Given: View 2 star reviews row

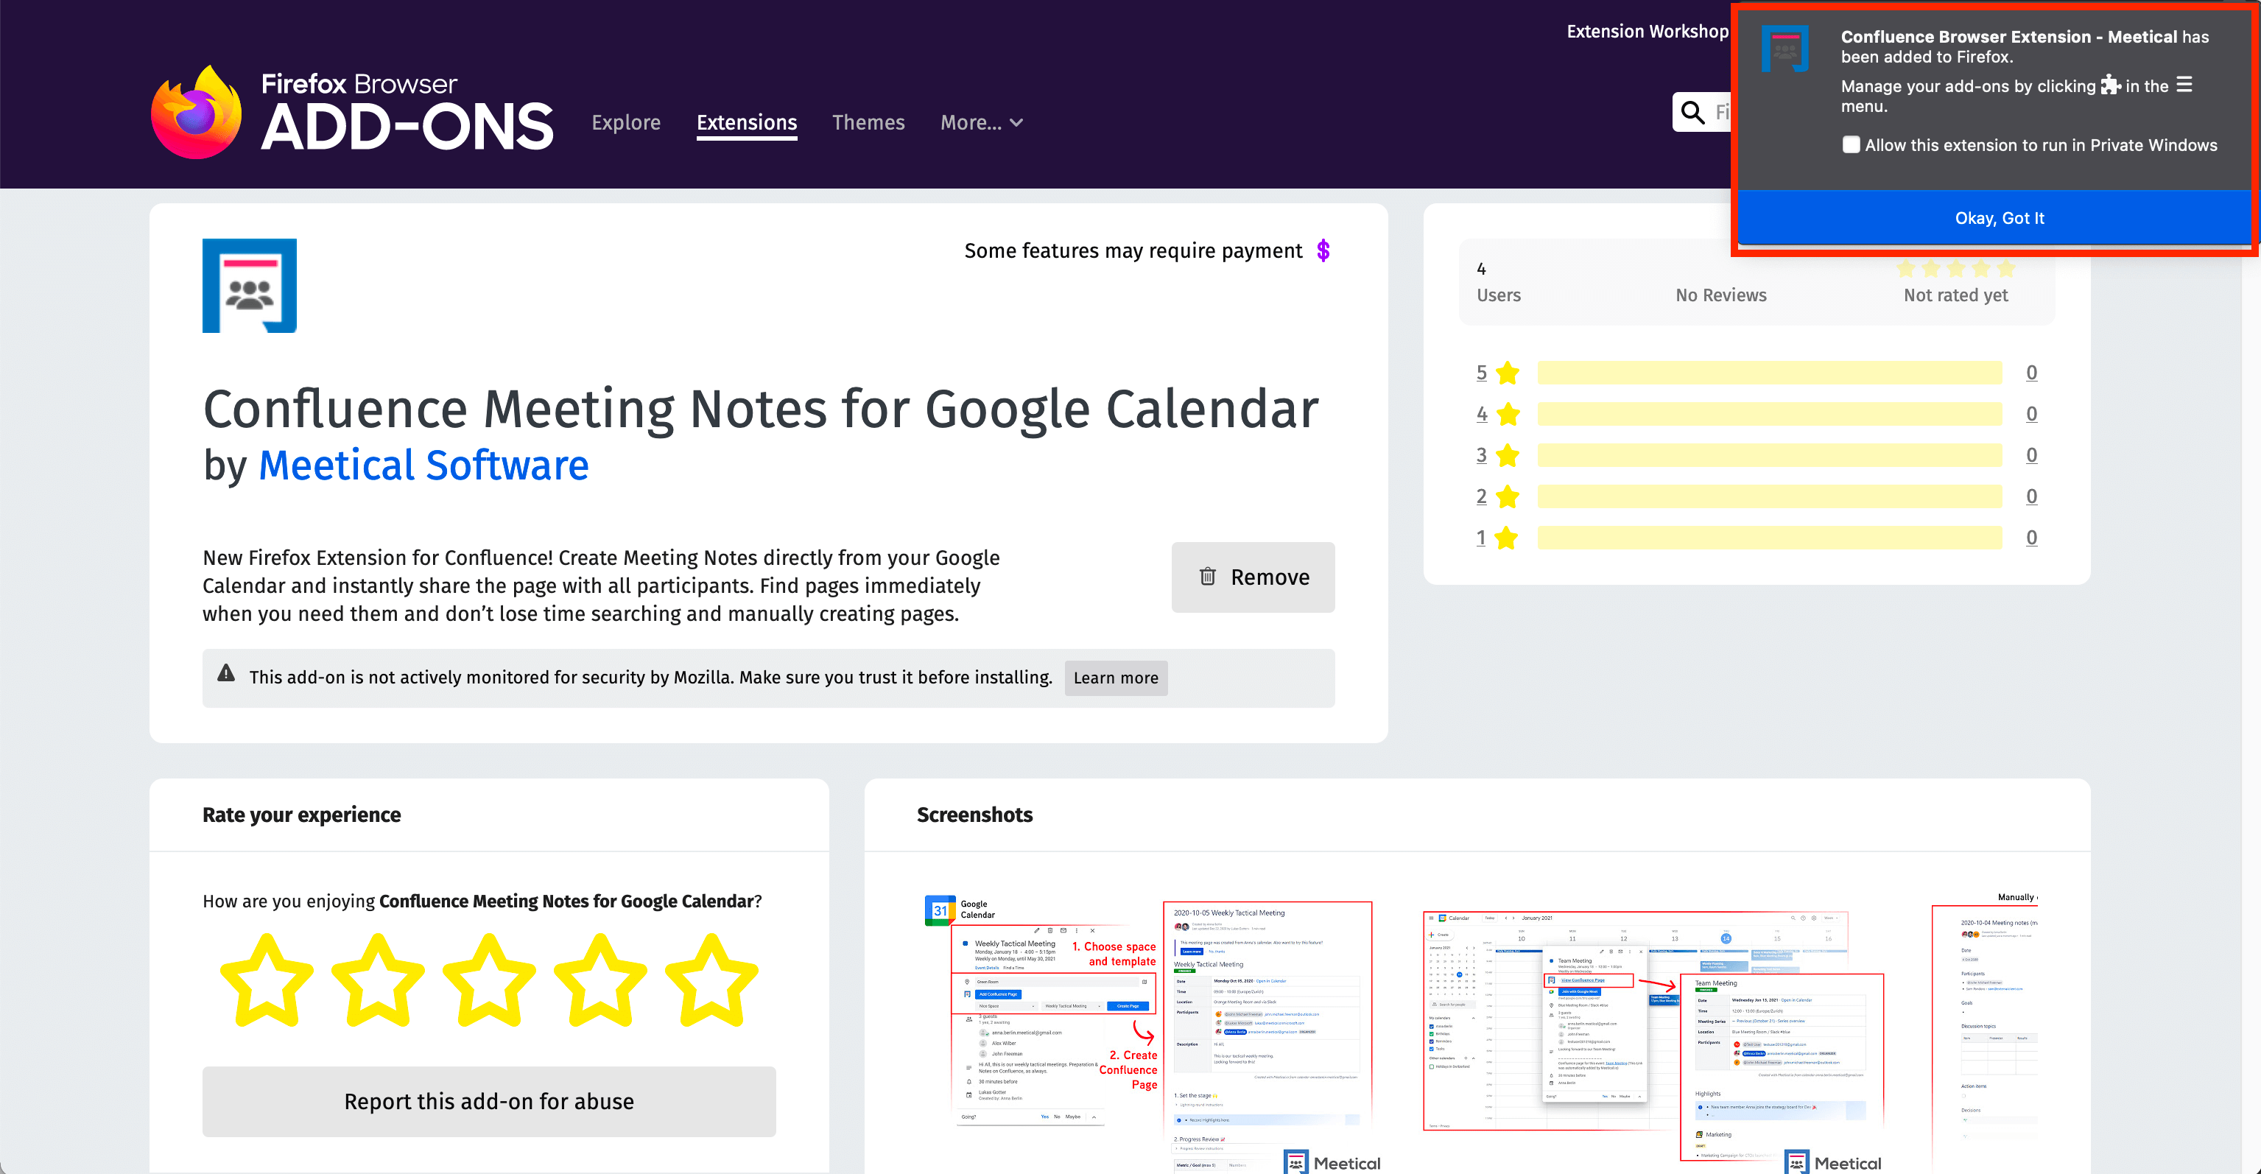Looking at the screenshot, I should (1757, 496).
